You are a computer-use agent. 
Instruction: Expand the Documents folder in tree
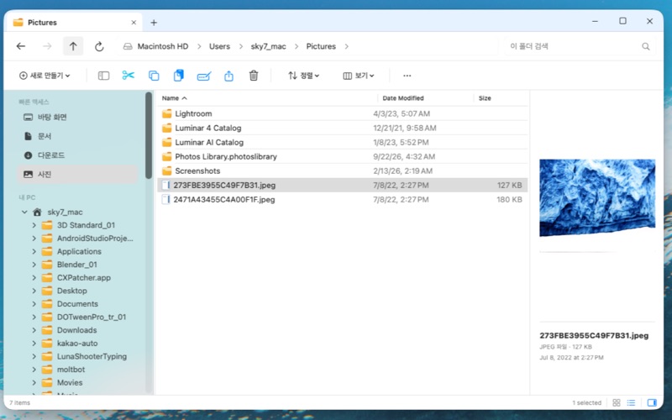click(x=34, y=304)
